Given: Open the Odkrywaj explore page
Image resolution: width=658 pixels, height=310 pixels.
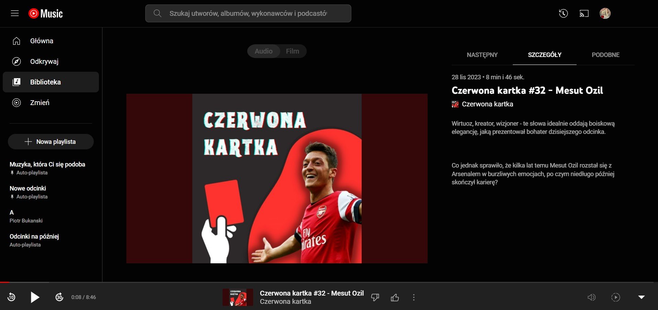Looking at the screenshot, I should [51, 61].
